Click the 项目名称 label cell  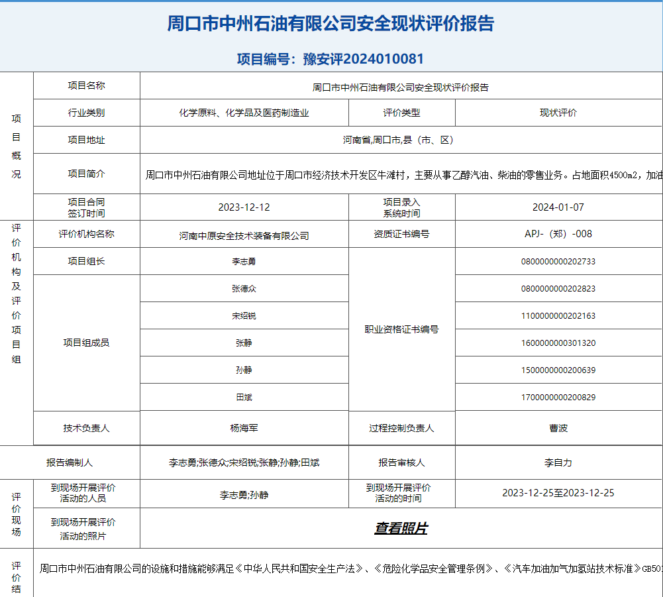[86, 85]
